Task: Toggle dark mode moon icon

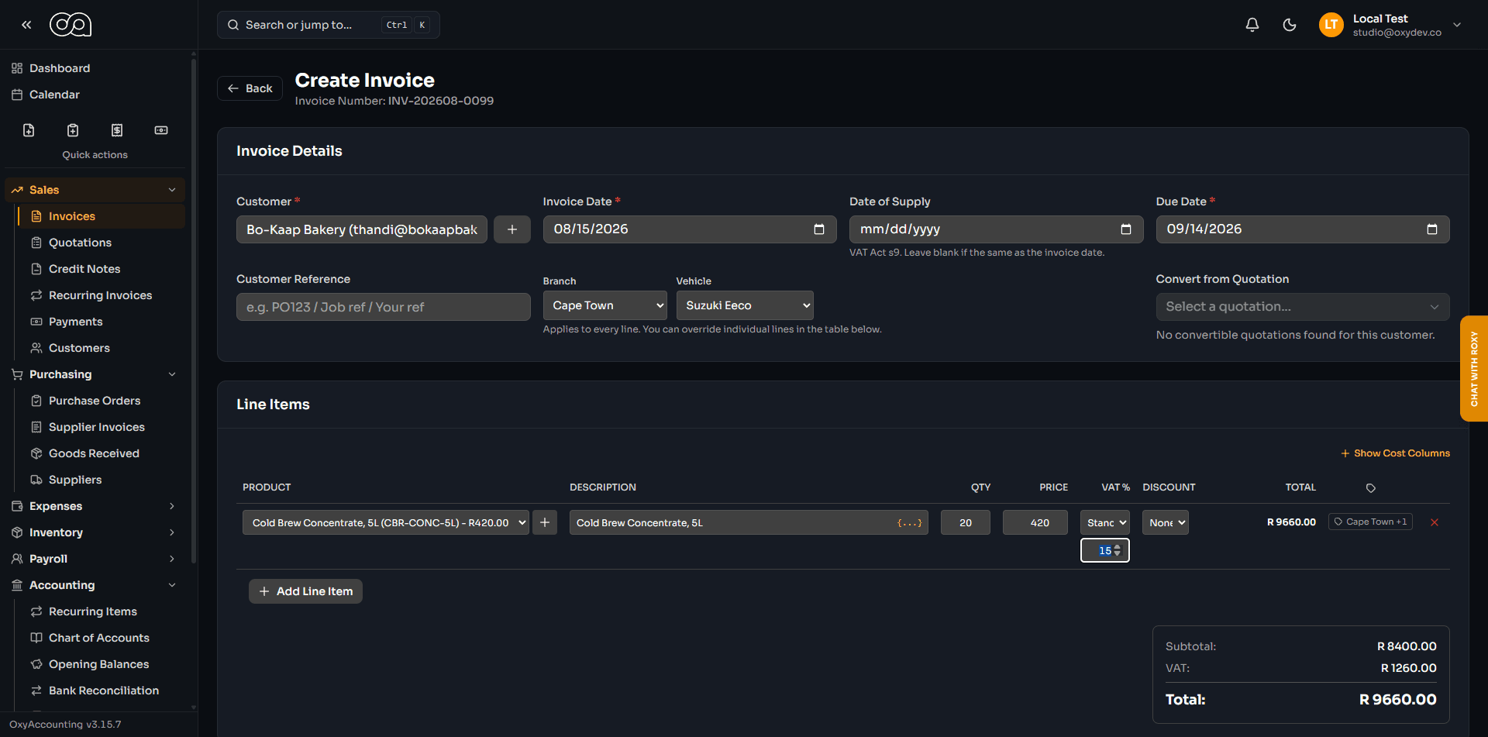Action: 1290,25
